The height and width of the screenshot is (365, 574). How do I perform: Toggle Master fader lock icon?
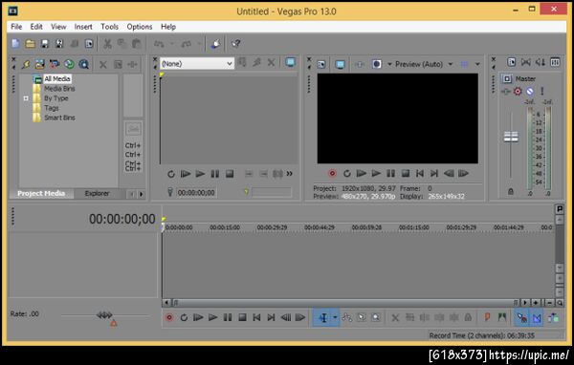[511, 191]
